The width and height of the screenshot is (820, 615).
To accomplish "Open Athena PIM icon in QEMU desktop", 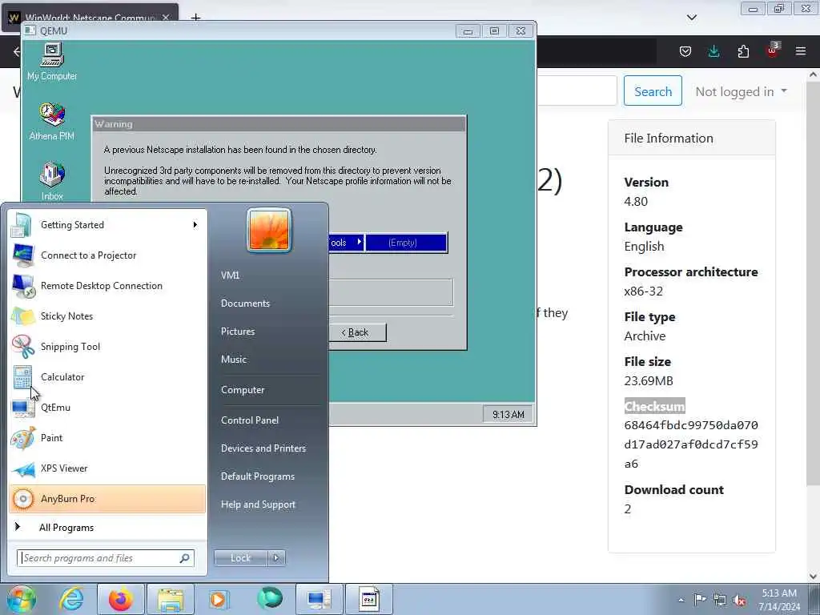I will point(52,122).
